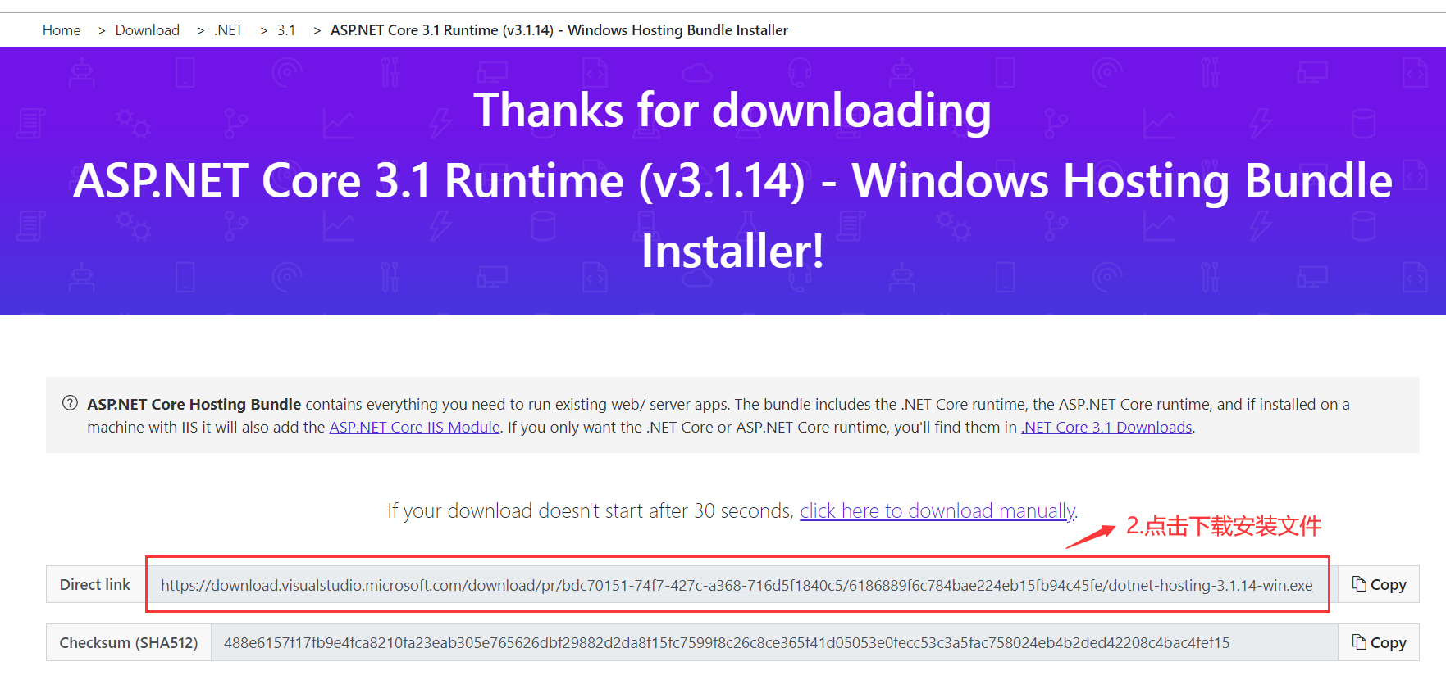Click the 'Direct link' label
This screenshot has height=680, width=1446.
coord(95,584)
